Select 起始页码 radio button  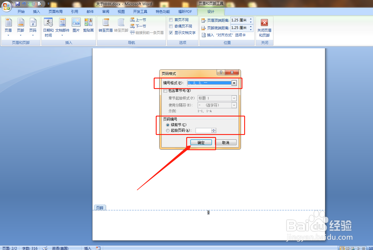[x=168, y=131]
